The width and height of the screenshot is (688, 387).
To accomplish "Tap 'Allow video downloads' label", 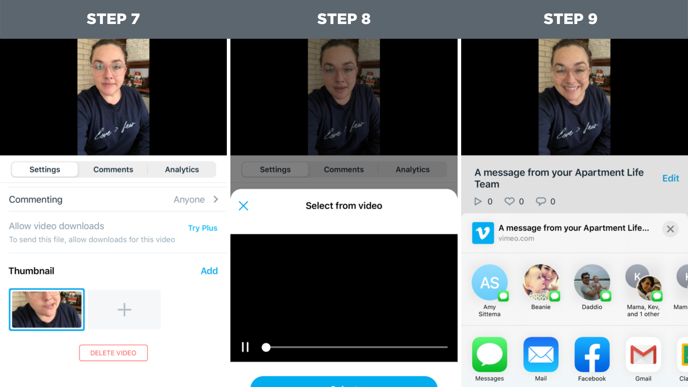I will (x=57, y=226).
